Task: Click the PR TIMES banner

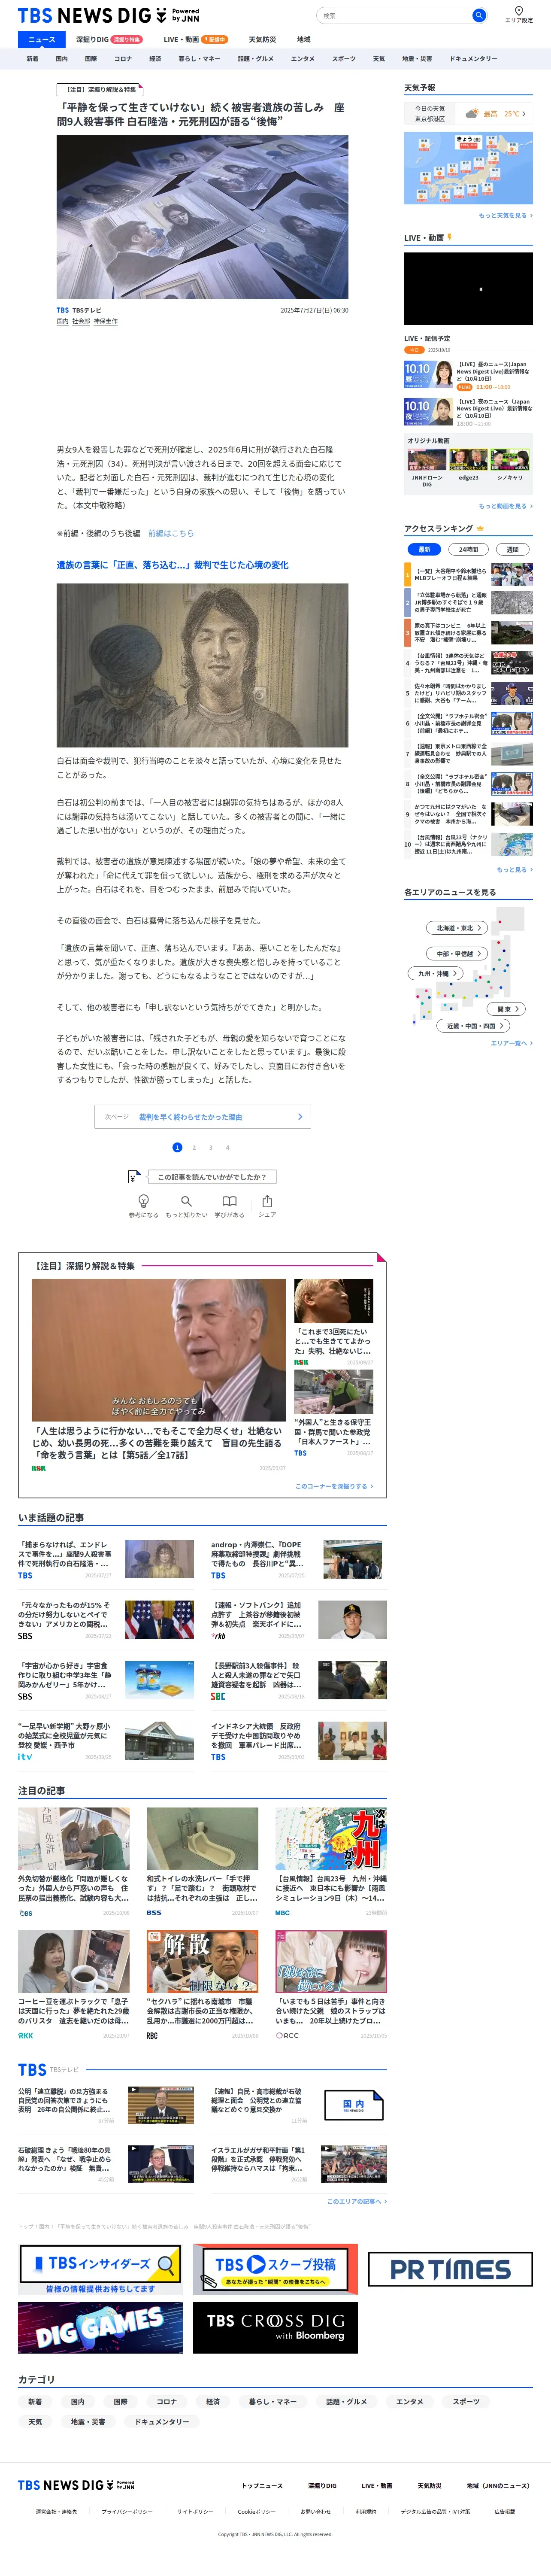Action: [x=450, y=2269]
